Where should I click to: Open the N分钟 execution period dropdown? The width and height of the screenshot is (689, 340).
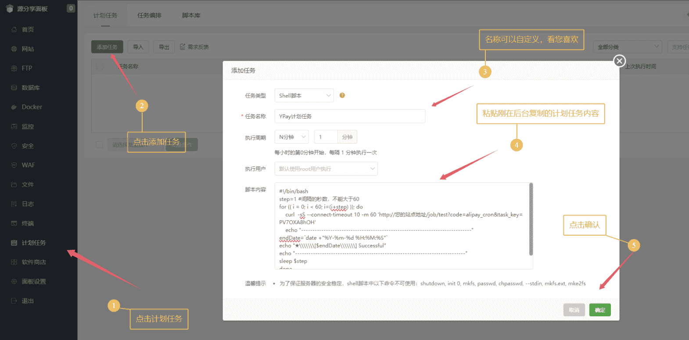click(292, 137)
